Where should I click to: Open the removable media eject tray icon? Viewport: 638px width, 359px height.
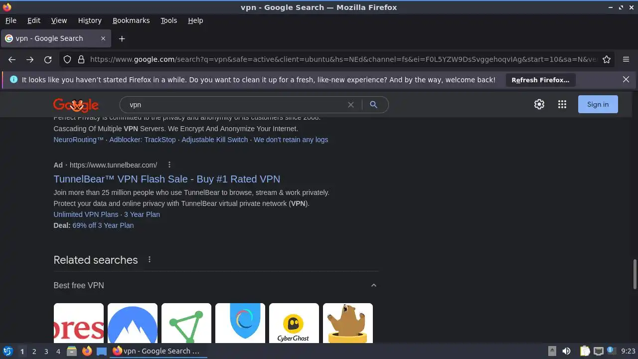click(552, 351)
